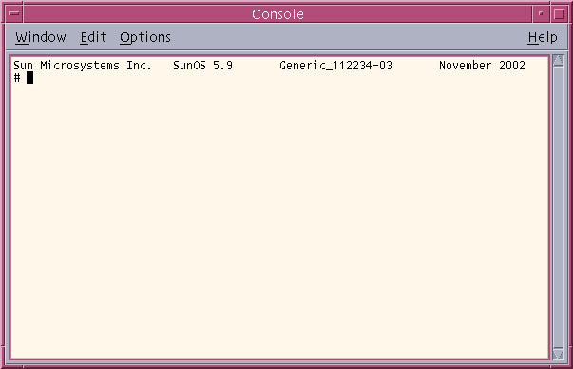Click the word Microsystems in the banner
Viewport: 573px width, 369px height.
click(80, 66)
